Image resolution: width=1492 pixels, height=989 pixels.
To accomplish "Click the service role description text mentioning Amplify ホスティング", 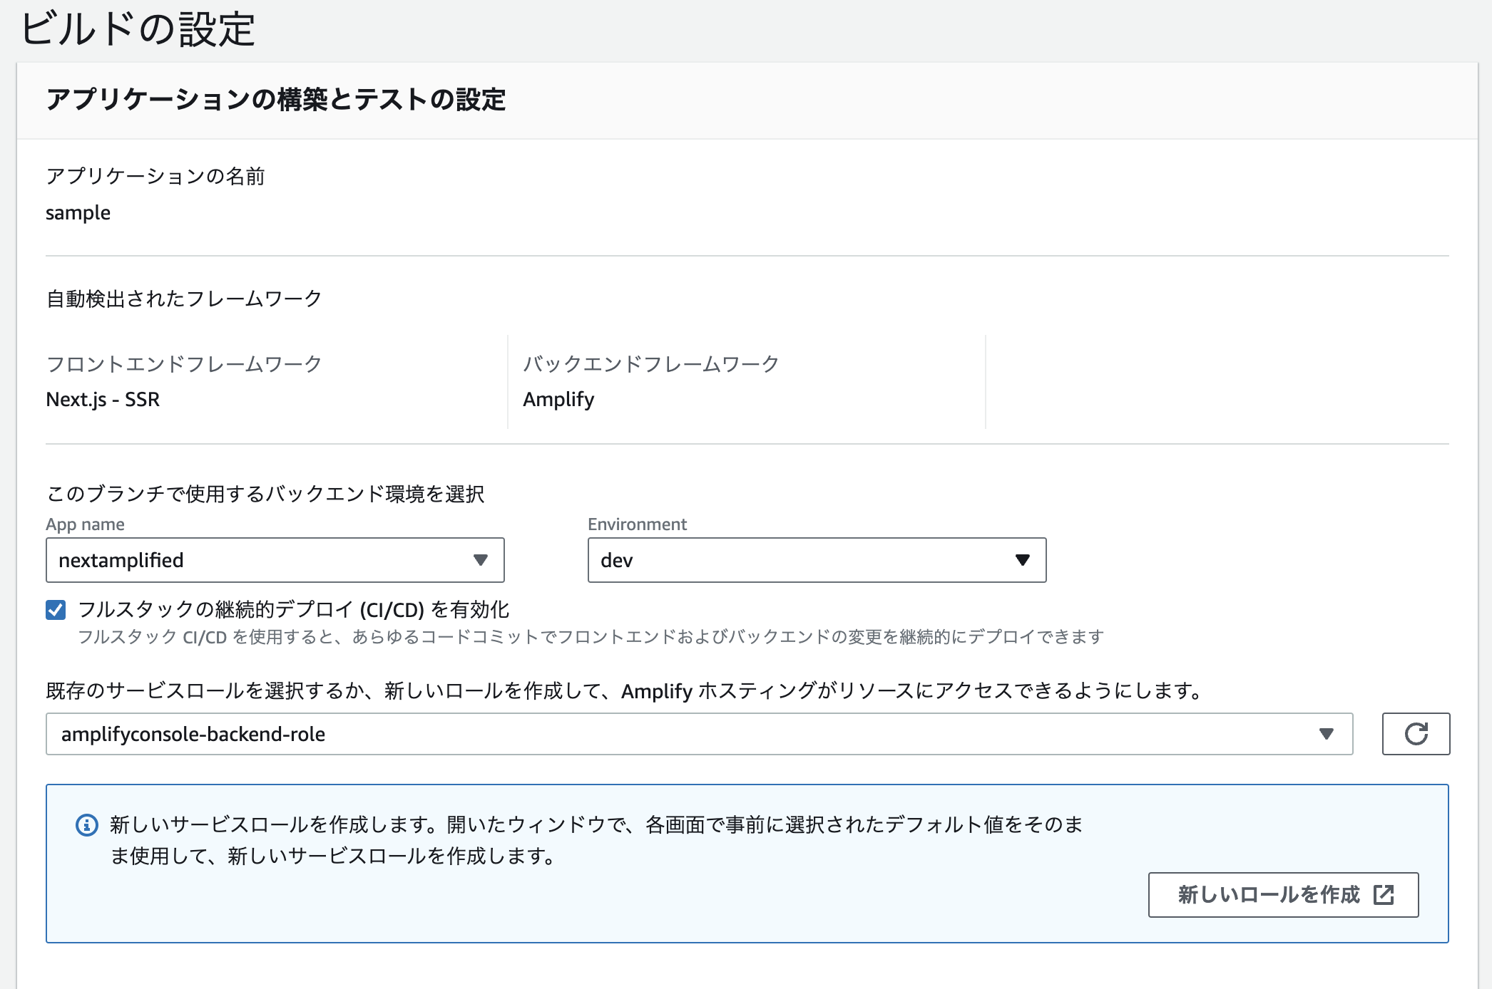I will (x=626, y=690).
